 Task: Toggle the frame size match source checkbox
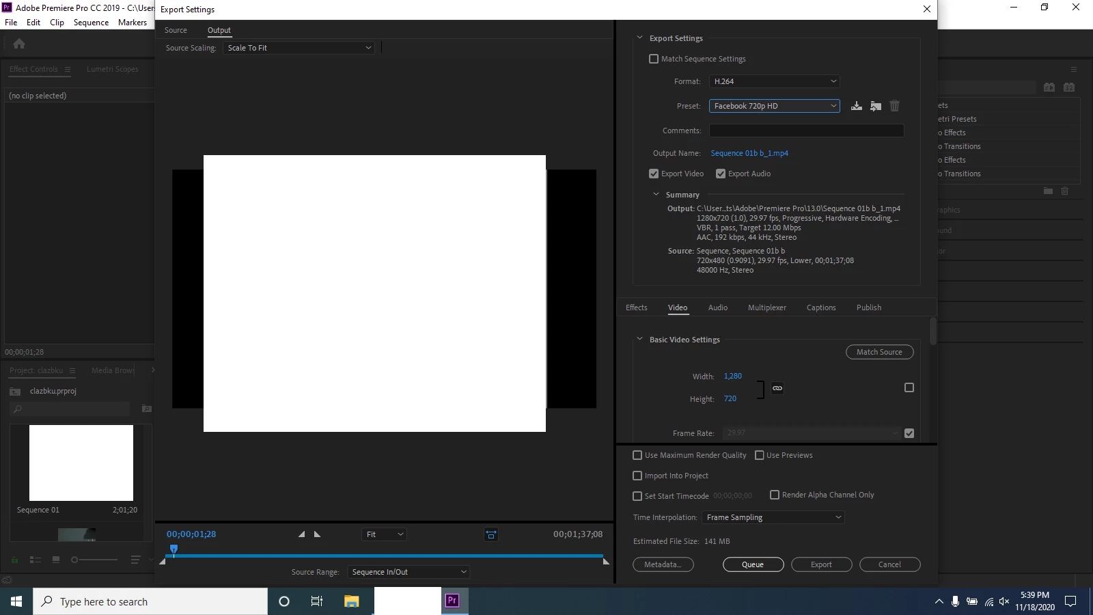909,387
